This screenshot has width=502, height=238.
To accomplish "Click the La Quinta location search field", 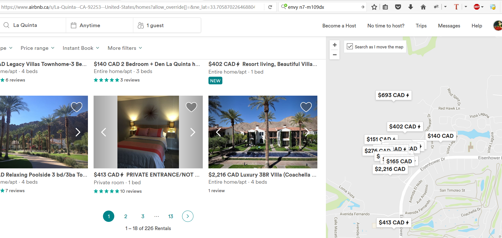I will [33, 25].
